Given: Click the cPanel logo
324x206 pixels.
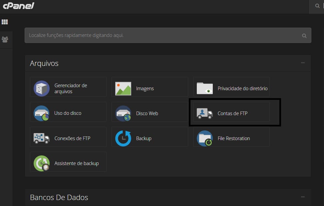Looking at the screenshot, I should [19, 6].
